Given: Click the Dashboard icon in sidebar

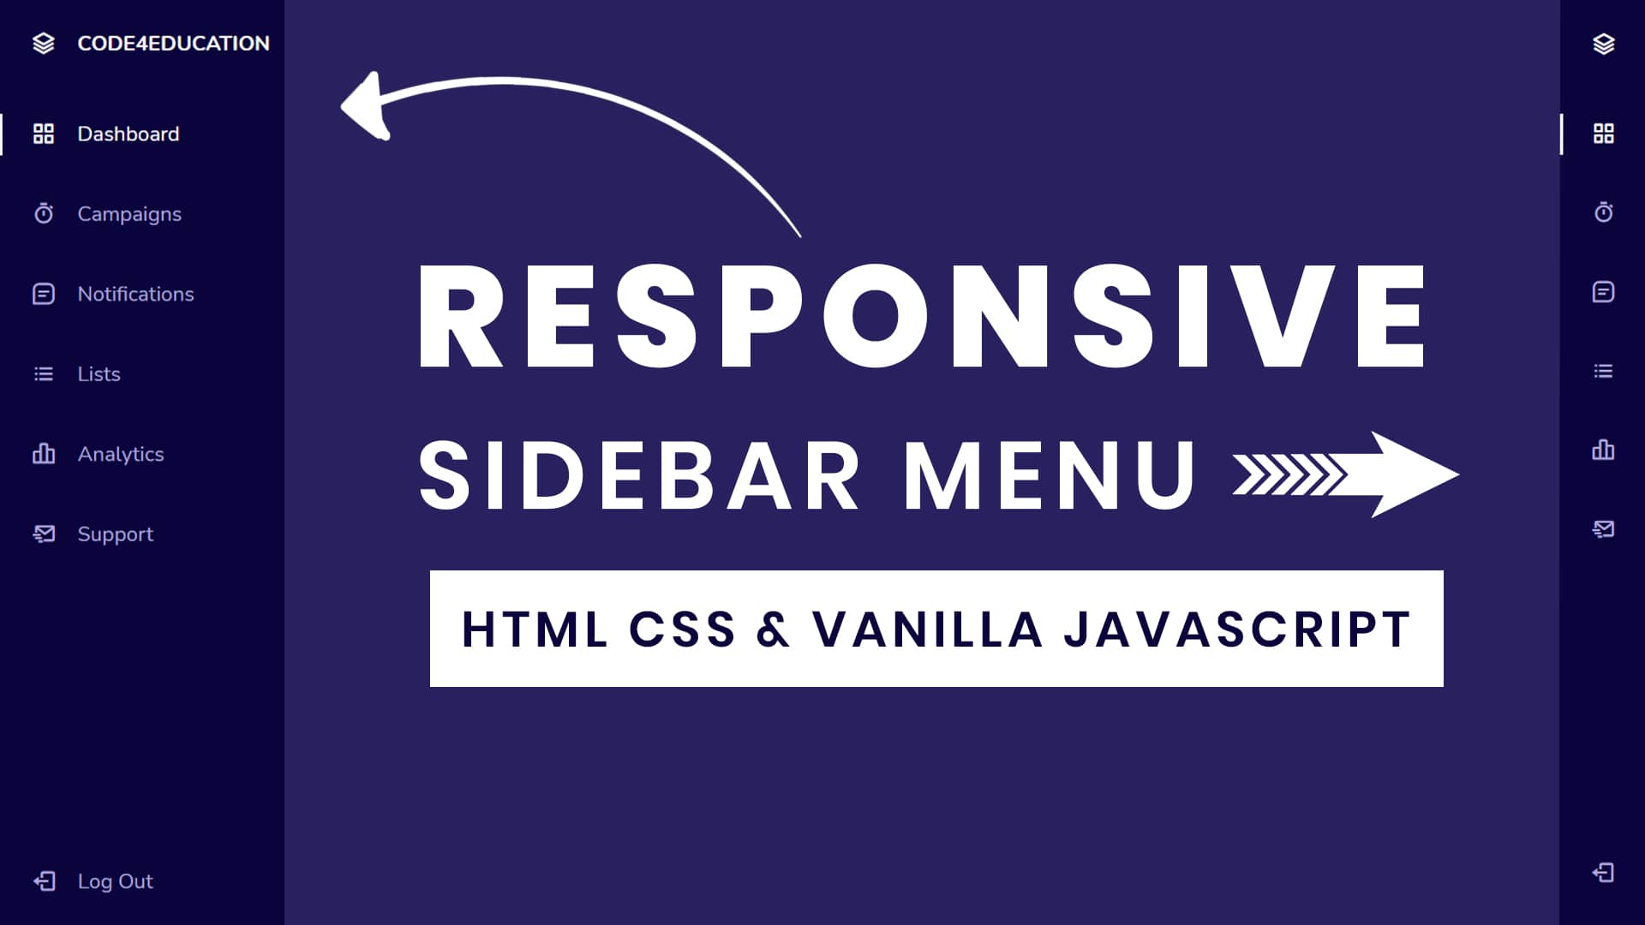Looking at the screenshot, I should point(43,134).
